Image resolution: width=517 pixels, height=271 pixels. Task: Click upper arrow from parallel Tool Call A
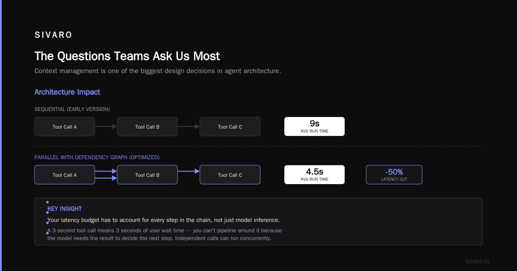pyautogui.click(x=106, y=171)
